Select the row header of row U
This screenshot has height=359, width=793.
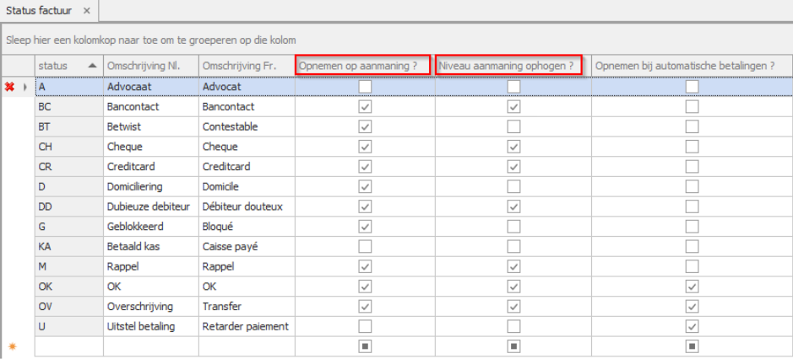[19, 327]
